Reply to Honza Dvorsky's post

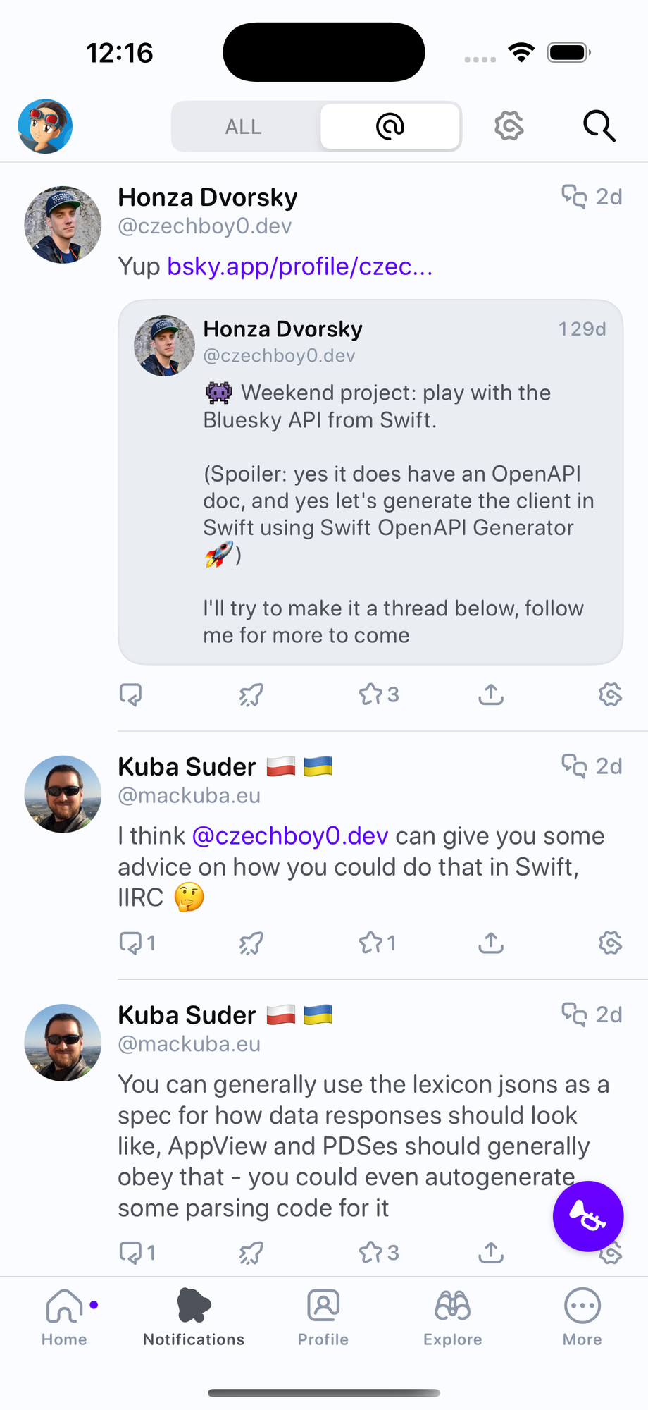click(x=131, y=694)
